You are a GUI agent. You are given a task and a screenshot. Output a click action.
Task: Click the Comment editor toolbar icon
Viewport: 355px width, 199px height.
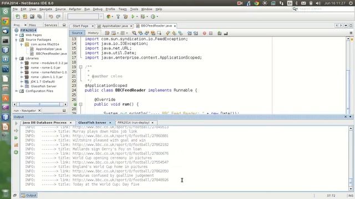click(220, 33)
